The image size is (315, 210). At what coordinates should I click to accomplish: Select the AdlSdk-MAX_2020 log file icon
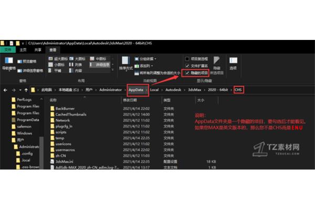(x=52, y=167)
